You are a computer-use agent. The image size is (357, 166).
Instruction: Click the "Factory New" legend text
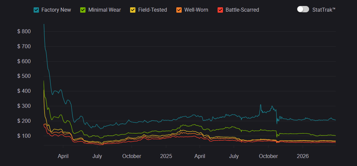click(x=56, y=10)
